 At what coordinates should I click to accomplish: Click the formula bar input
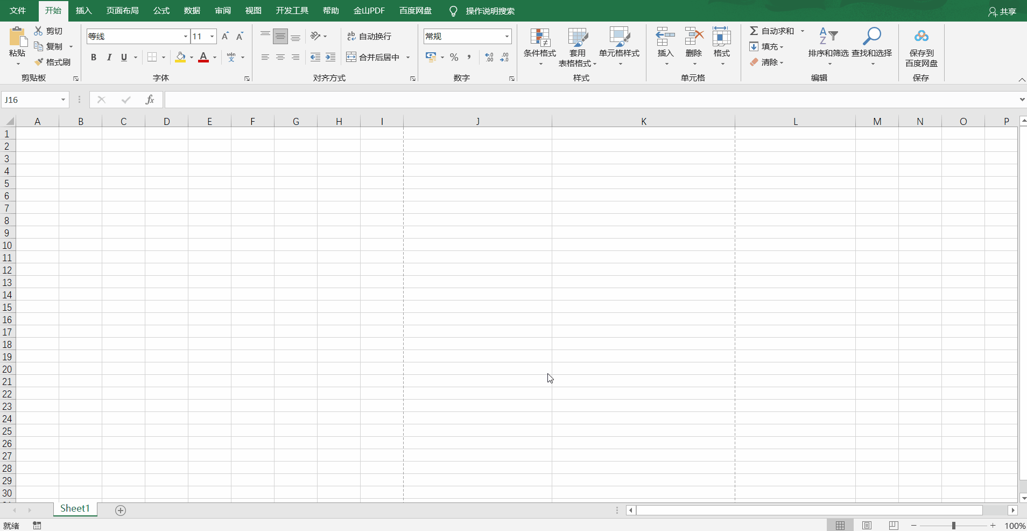591,100
